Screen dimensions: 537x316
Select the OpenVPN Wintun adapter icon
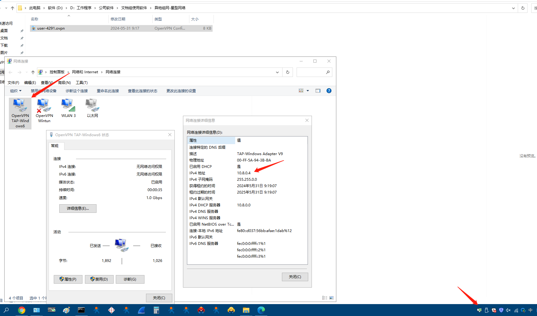44,106
